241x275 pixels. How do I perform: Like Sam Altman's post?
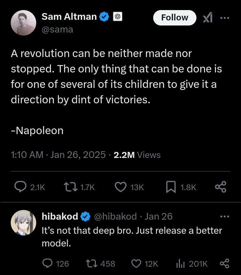[120, 187]
